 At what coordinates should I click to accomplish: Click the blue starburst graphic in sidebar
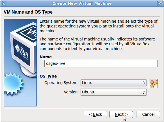[14, 84]
